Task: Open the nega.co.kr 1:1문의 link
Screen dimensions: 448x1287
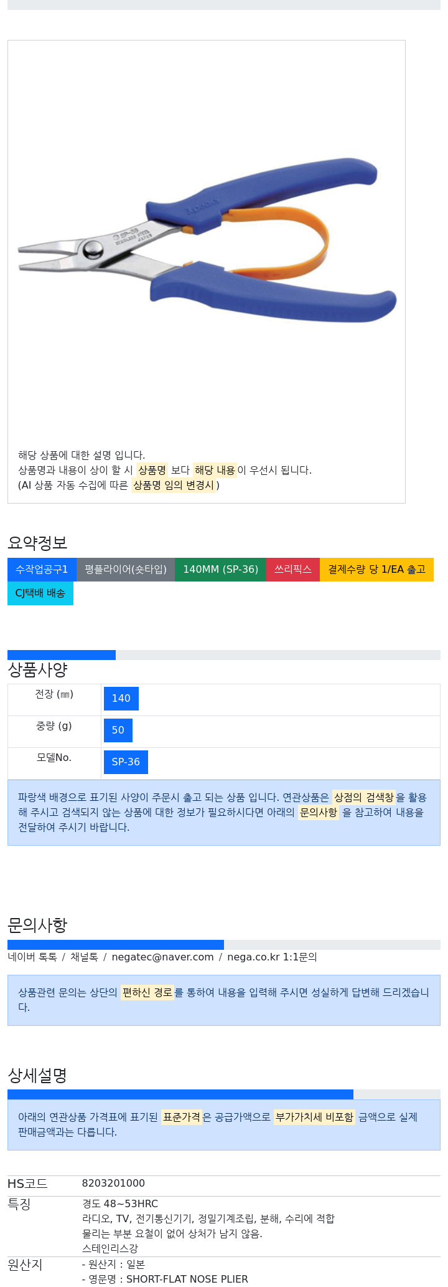Action: pyautogui.click(x=272, y=957)
